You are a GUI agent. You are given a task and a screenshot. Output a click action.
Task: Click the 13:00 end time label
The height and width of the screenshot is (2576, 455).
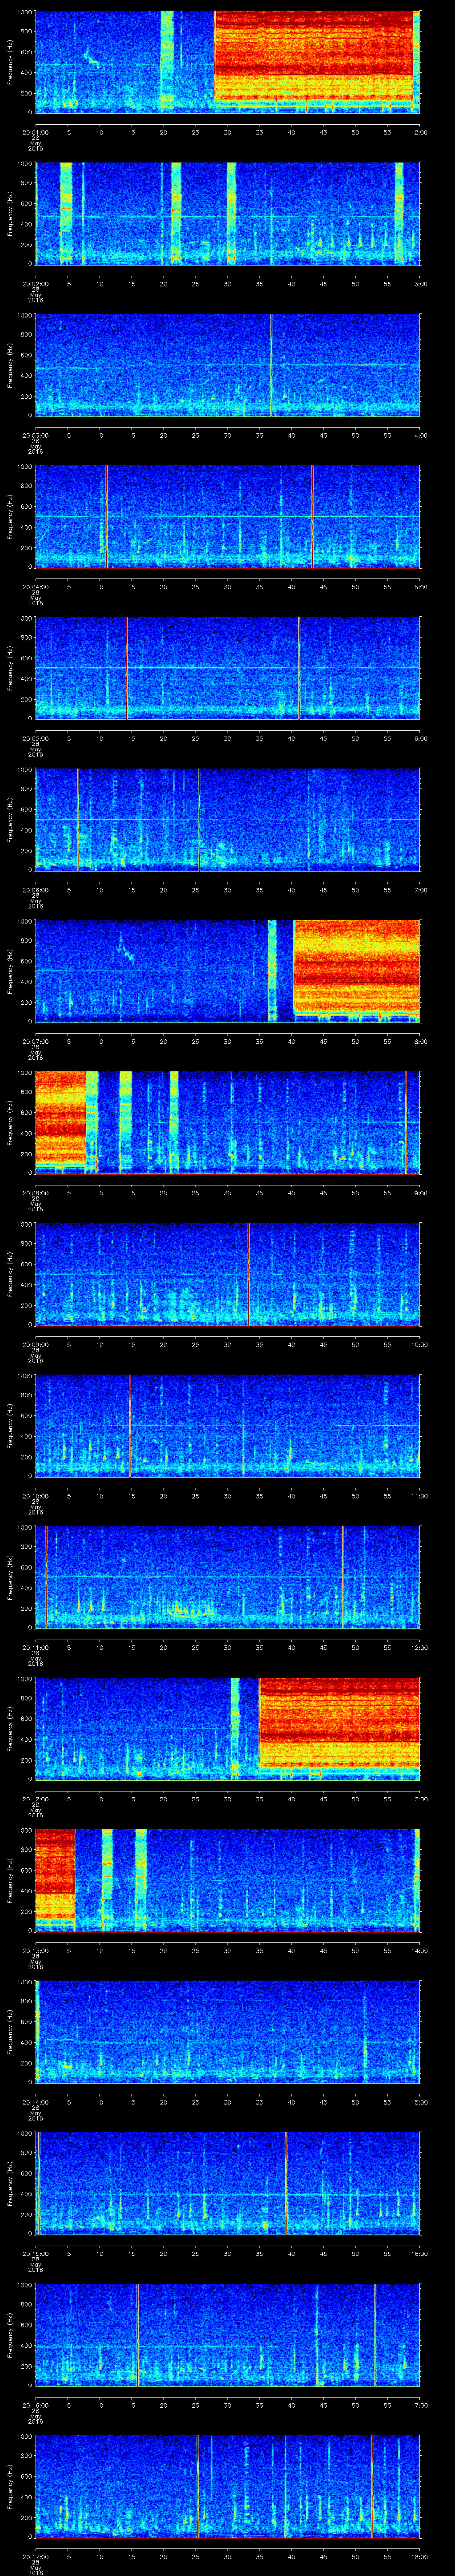(419, 1799)
